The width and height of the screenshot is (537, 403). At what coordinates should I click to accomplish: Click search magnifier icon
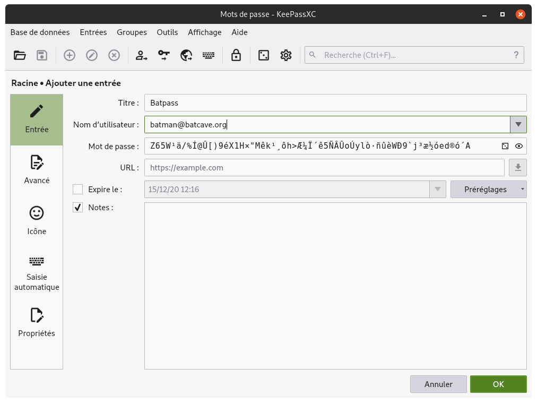(313, 55)
